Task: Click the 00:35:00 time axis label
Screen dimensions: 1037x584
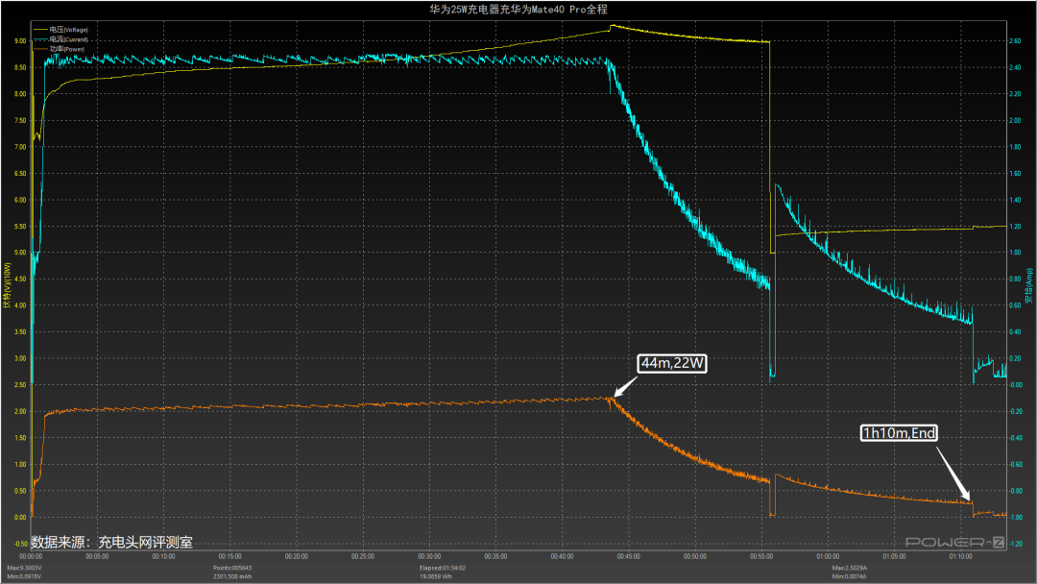Action: [x=495, y=557]
